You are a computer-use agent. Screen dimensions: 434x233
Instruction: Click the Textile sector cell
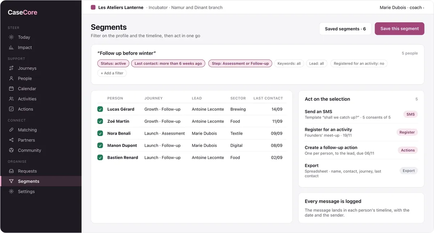[237, 134]
